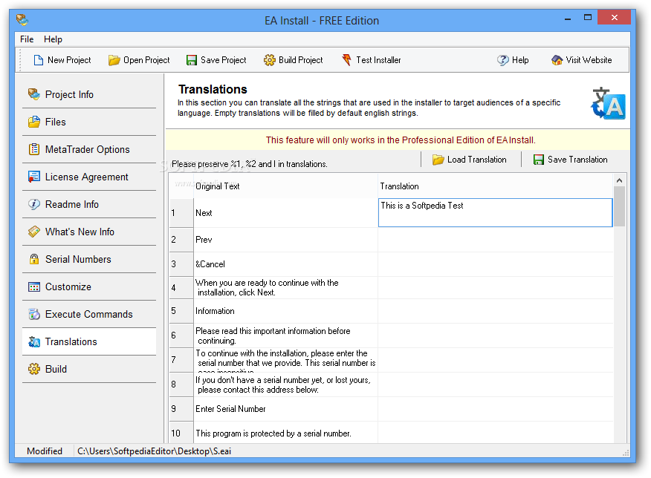Click the Load Translation button label
The height and width of the screenshot is (478, 651).
(x=477, y=160)
